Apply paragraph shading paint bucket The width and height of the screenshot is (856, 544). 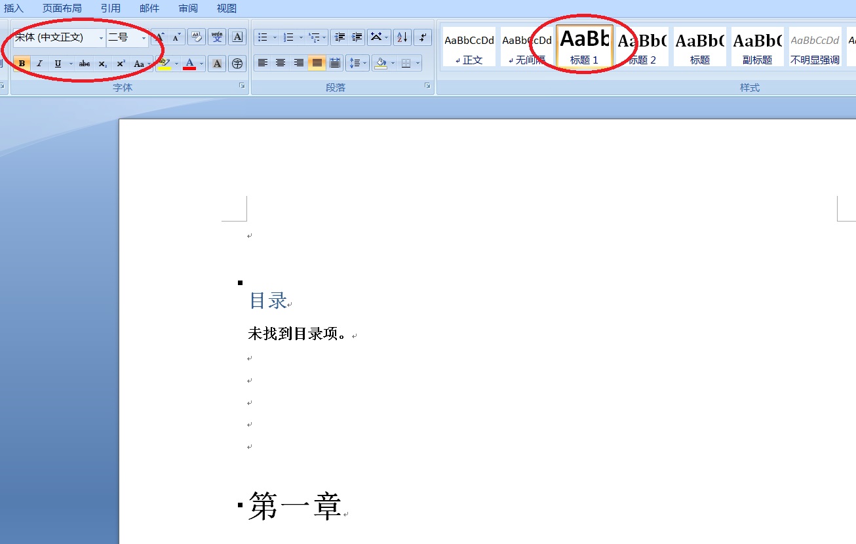tap(381, 64)
